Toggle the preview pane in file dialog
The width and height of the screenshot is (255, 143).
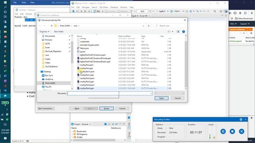178,32
